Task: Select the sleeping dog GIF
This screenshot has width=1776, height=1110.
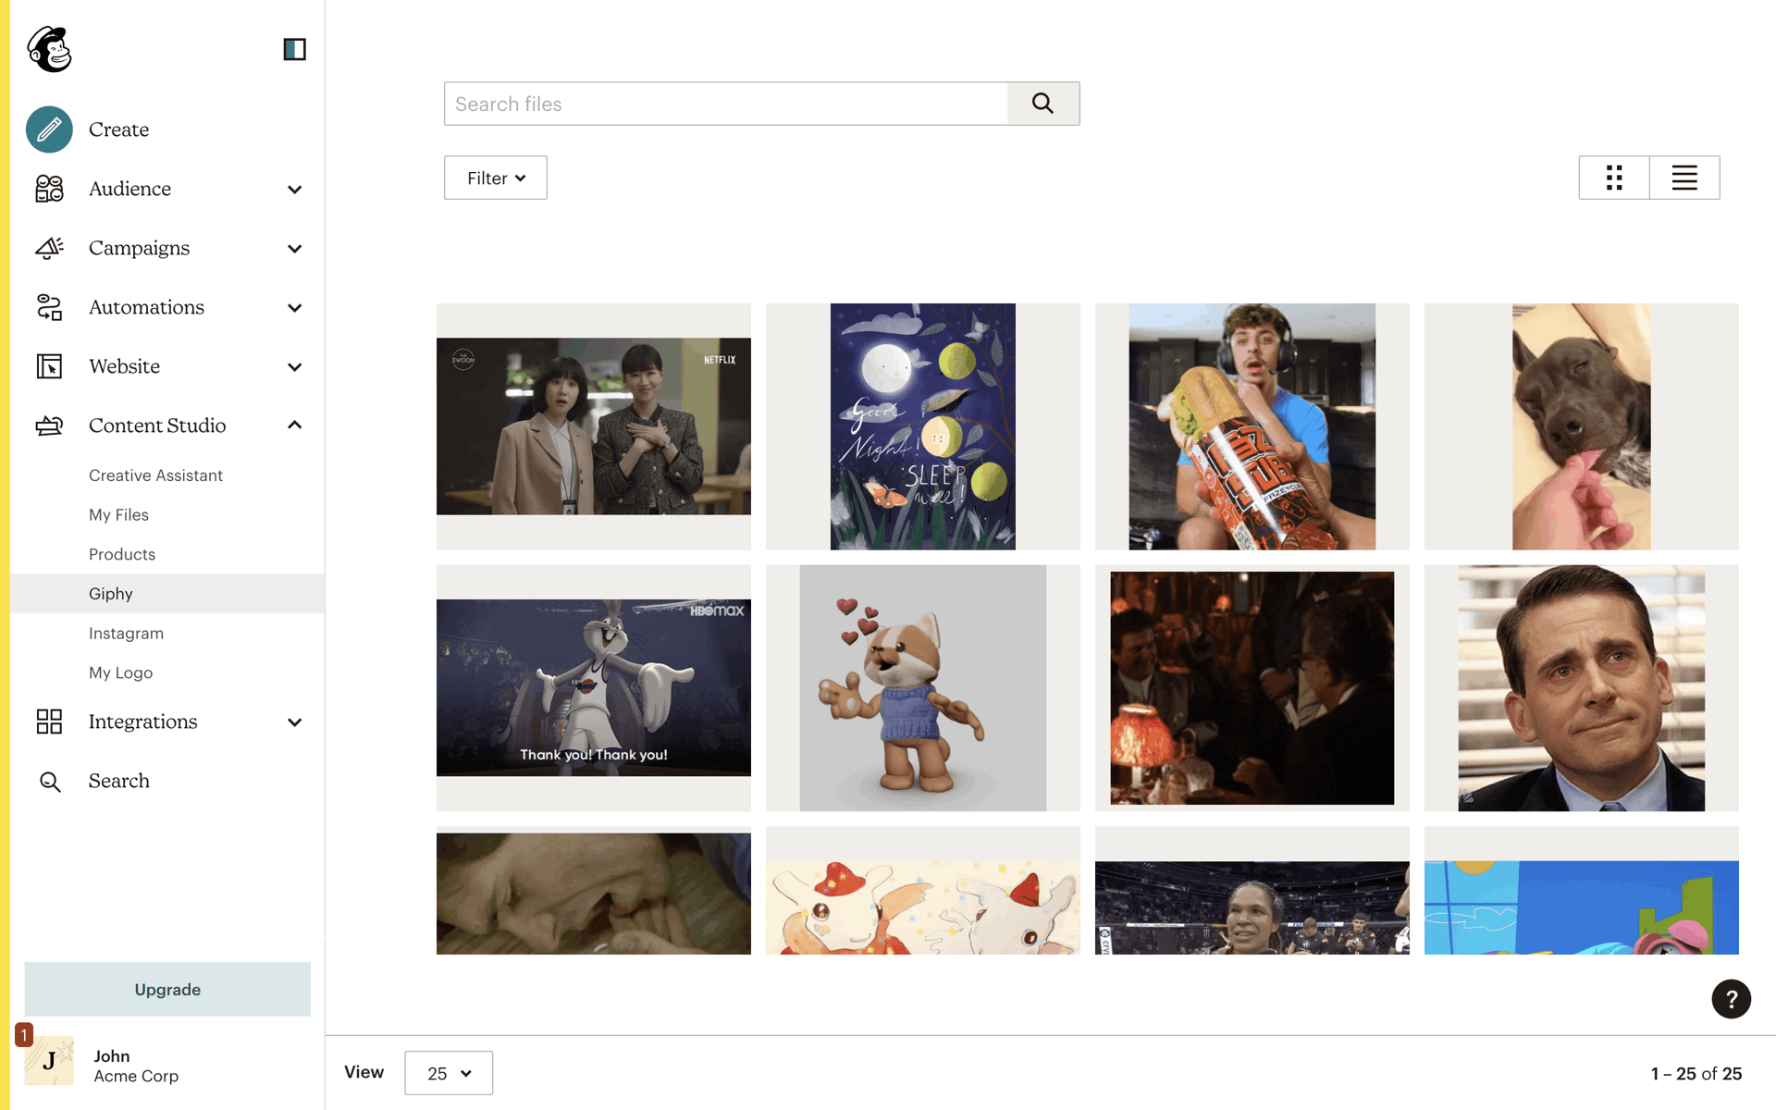Action: [x=1582, y=426]
